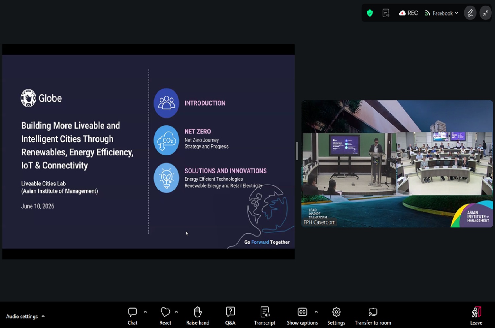Open the meeting notes icon in top bar
The width and height of the screenshot is (495, 328).
pos(386,13)
